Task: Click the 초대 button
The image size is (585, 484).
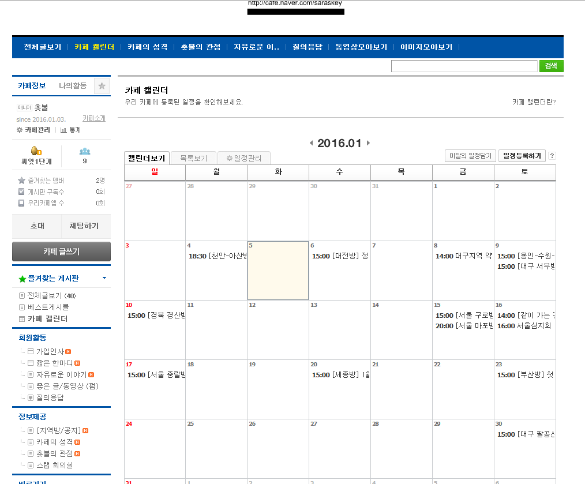Action: (x=37, y=226)
